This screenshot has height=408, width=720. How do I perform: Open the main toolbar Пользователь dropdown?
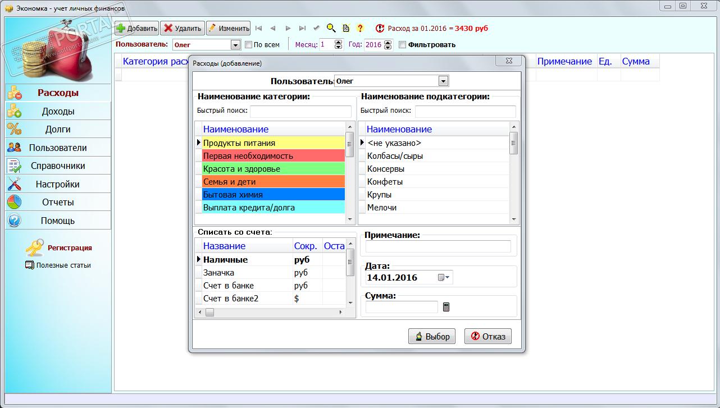(x=235, y=45)
